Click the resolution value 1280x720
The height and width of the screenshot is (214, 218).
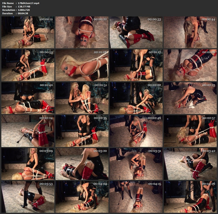point(24,10)
